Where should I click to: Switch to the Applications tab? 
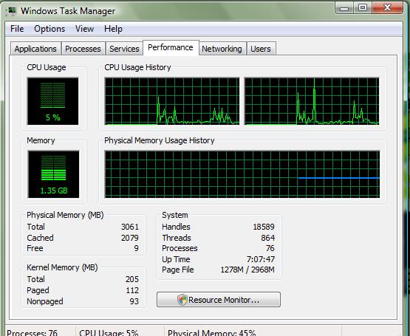click(x=35, y=49)
